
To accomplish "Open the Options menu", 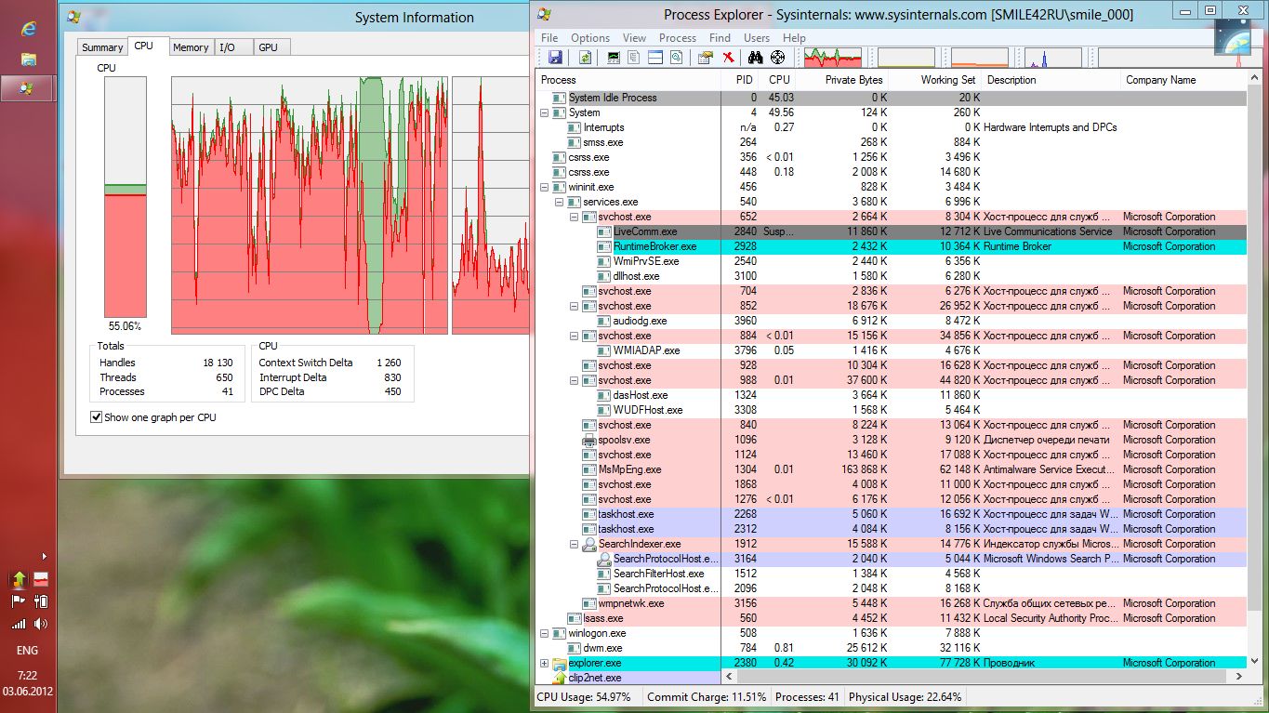I will [x=590, y=38].
